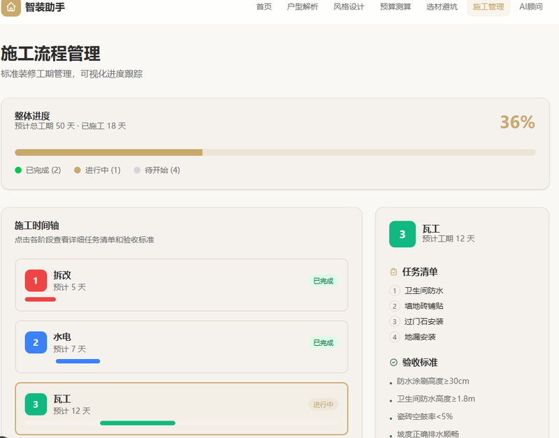Screen dimensions: 559x438
Task: Click the text 预计工期 12 天
Action: point(449,239)
